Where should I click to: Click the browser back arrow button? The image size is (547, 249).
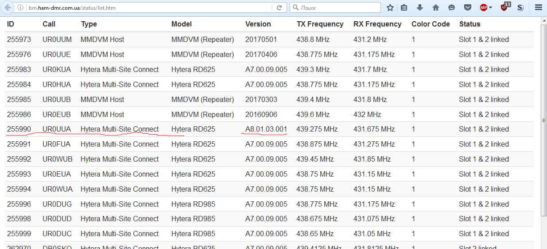(x=8, y=8)
